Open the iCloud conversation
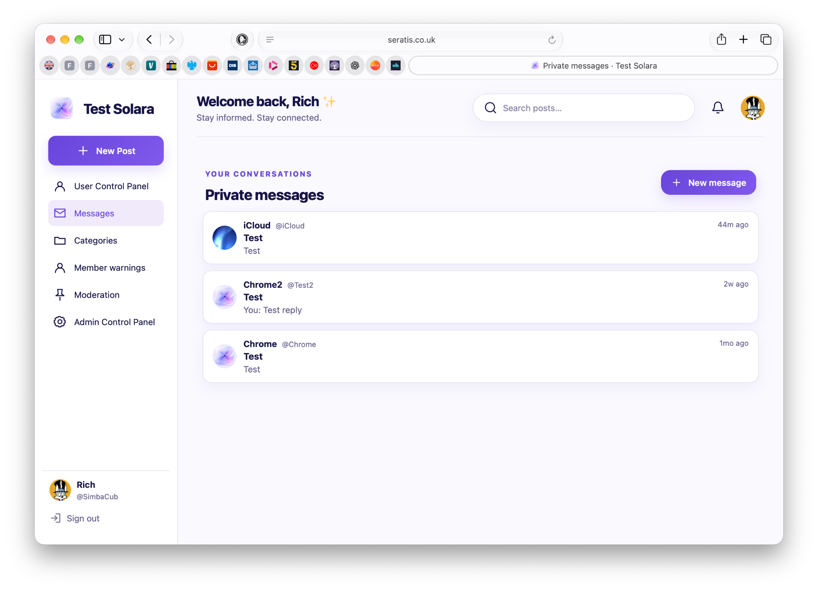818x590 pixels. [x=480, y=238]
